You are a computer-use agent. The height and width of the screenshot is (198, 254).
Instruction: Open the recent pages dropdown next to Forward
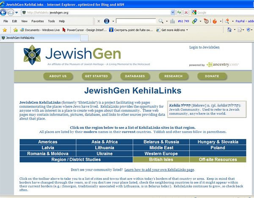point(17,13)
